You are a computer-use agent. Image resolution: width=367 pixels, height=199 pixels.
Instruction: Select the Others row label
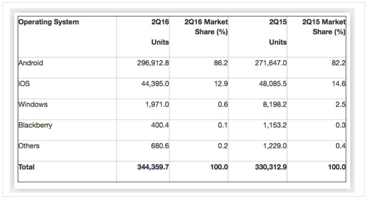tap(29, 146)
